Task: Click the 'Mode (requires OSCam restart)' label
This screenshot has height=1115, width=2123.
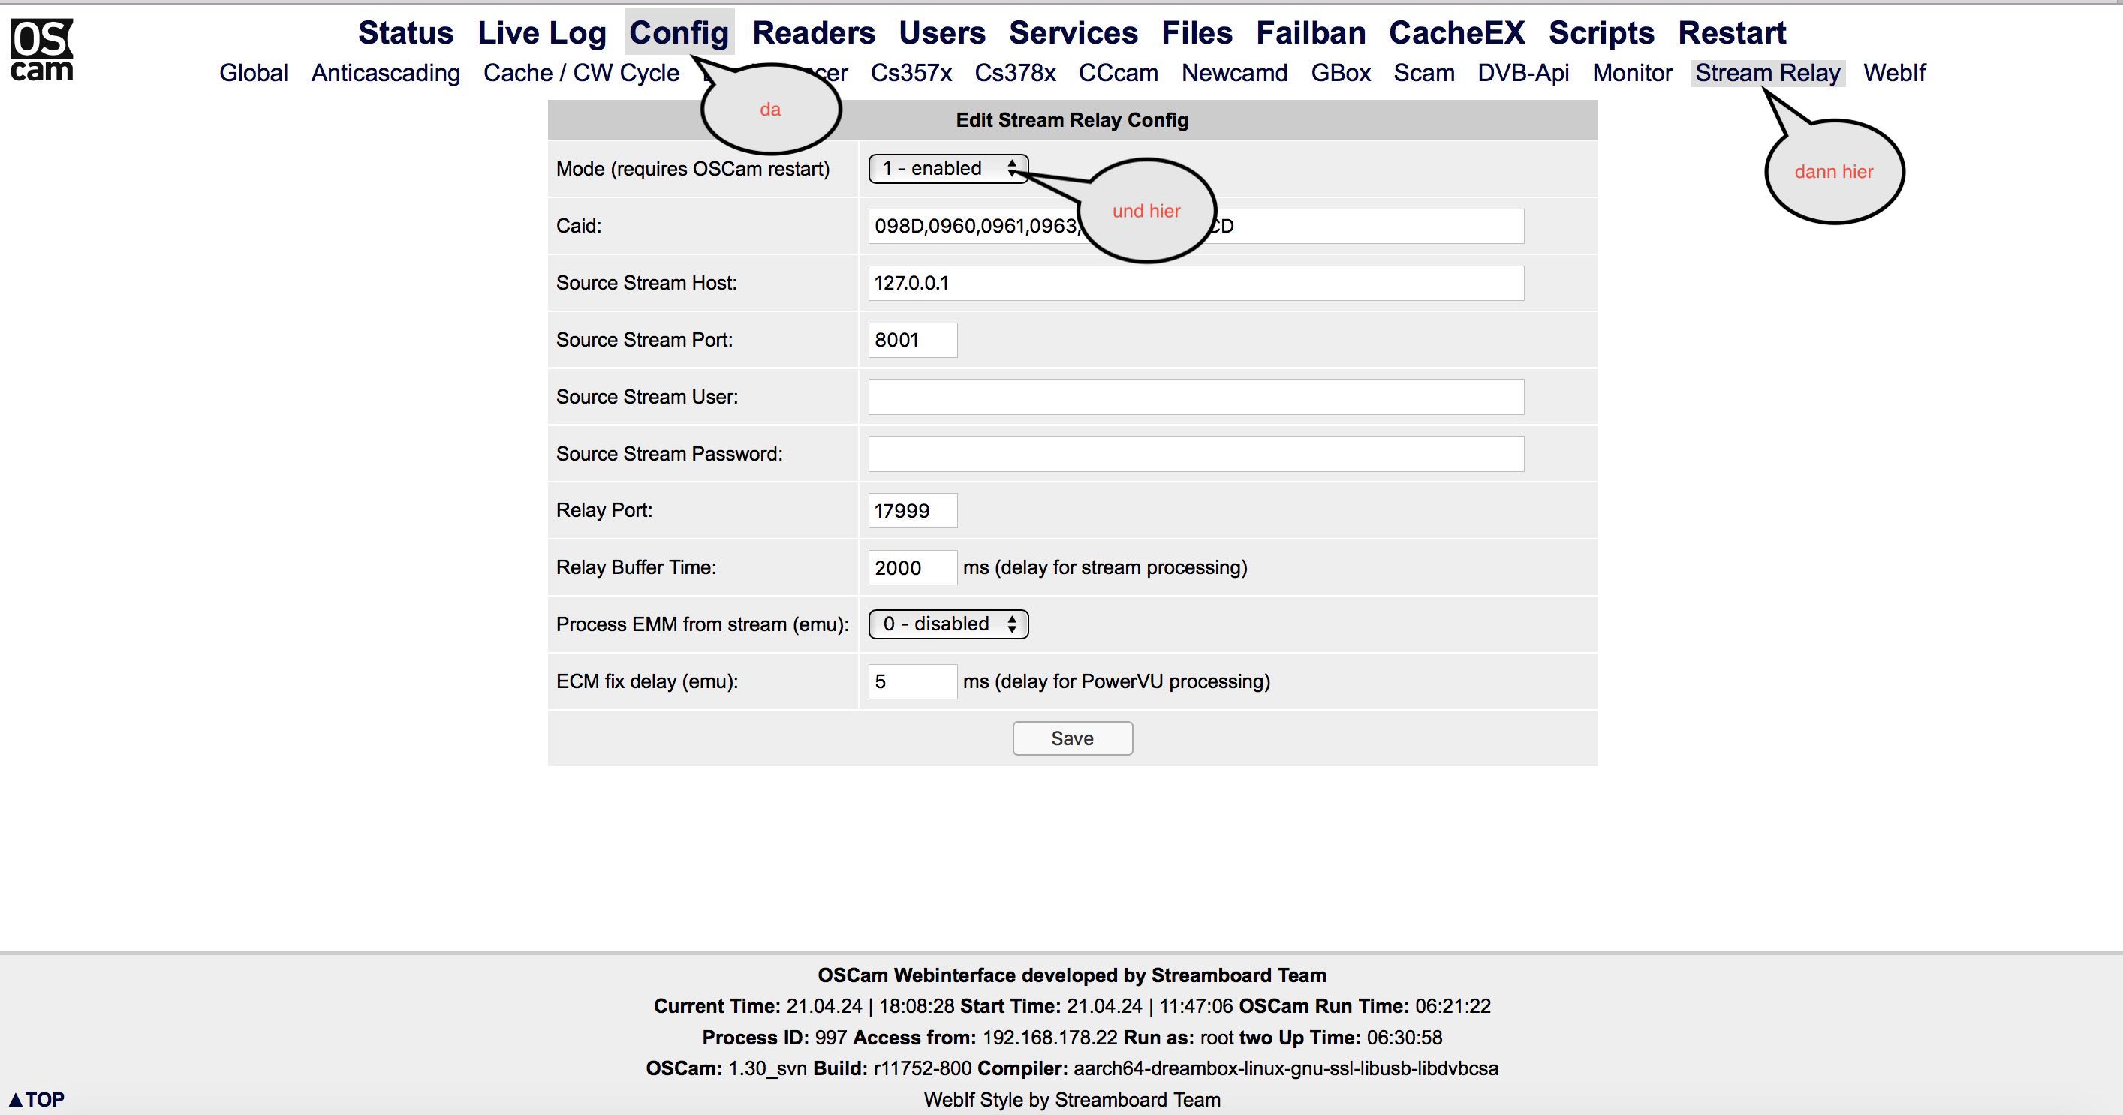Action: pos(692,169)
